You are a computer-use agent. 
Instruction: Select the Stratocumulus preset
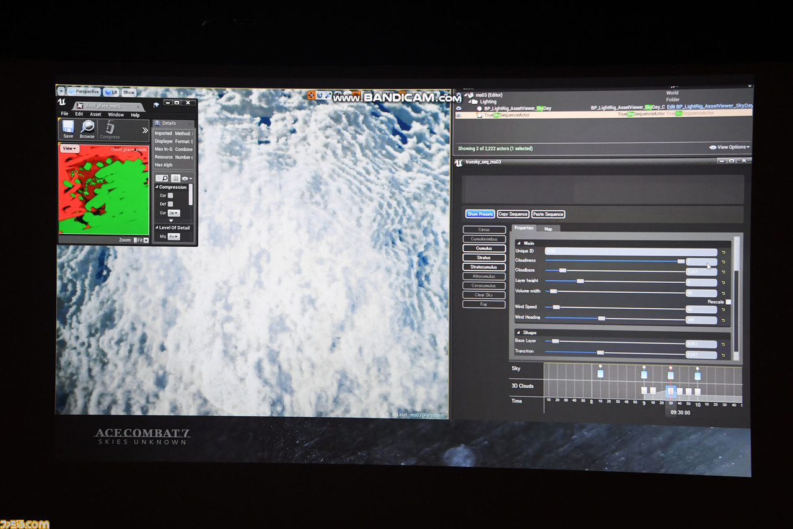pyautogui.click(x=484, y=267)
